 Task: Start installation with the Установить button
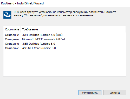(x=90, y=93)
